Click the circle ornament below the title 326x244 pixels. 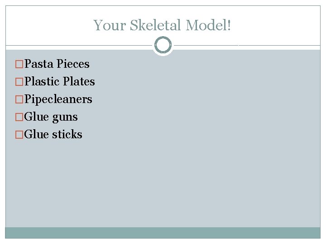click(x=163, y=45)
